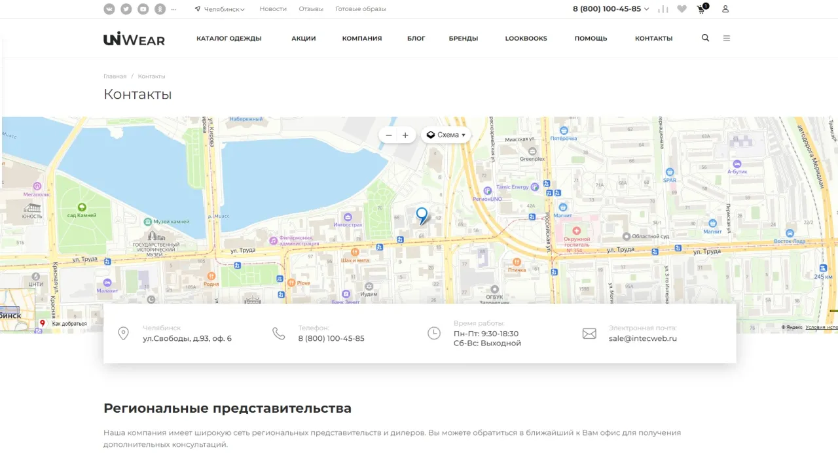This screenshot has width=838, height=471.
Task: Open the user account icon
Action: 725,9
